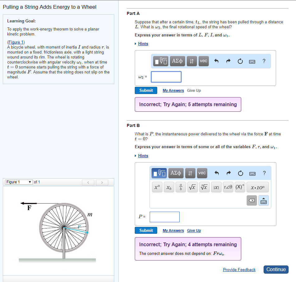Click the reset icon in Part A equation editor
Screen dimensions: 296x282
pyautogui.click(x=240, y=61)
